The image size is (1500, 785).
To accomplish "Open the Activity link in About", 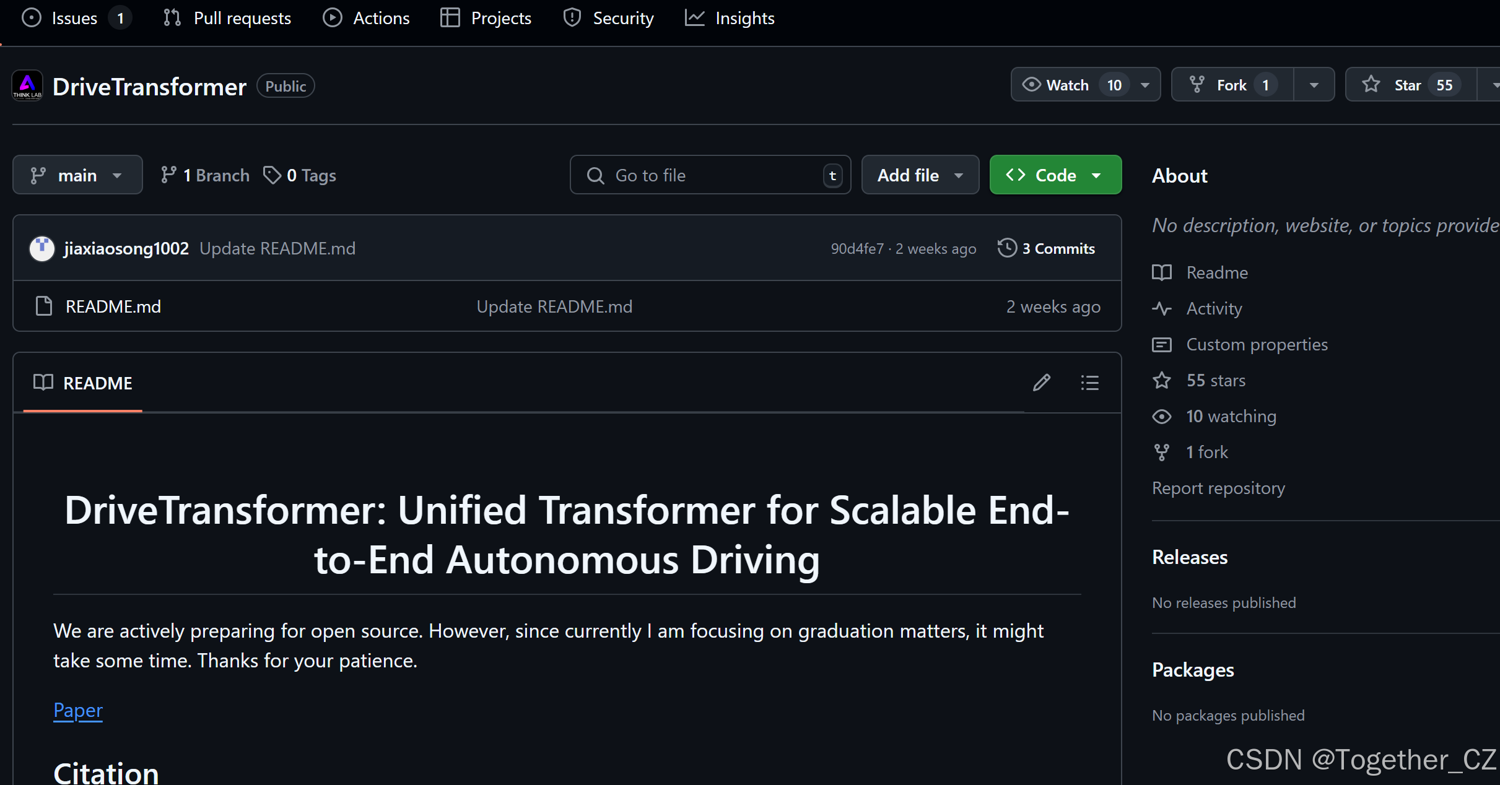I will point(1213,308).
